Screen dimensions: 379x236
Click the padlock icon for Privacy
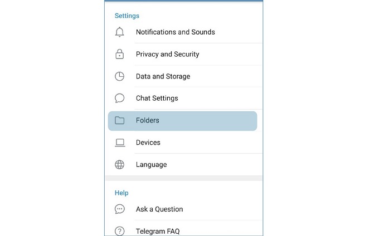[x=119, y=54]
